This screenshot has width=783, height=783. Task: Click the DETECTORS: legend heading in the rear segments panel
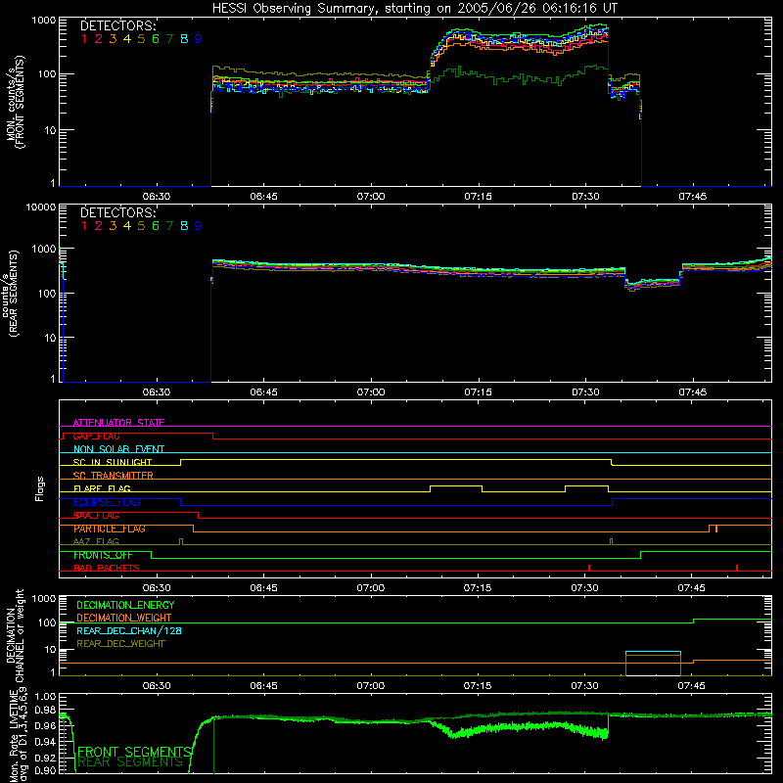118,212
